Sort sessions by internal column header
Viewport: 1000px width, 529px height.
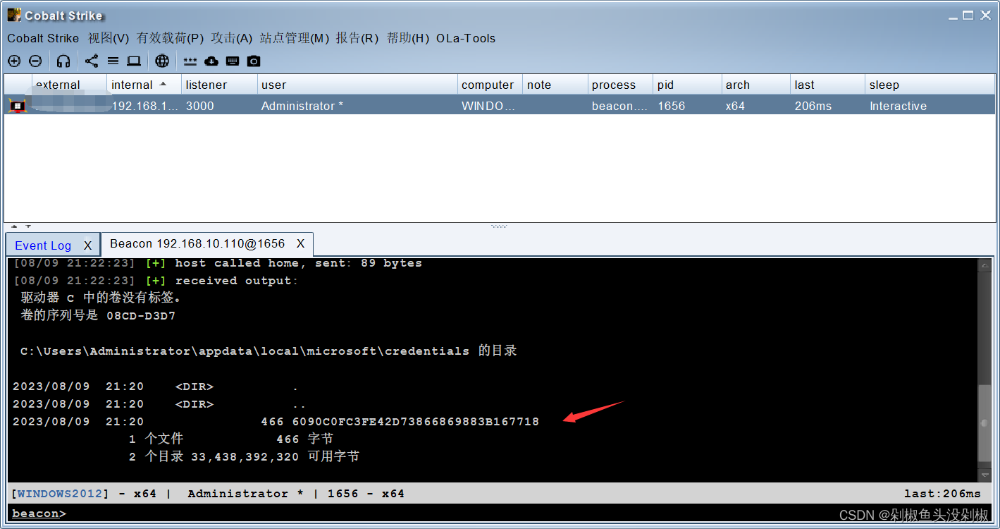tap(144, 85)
